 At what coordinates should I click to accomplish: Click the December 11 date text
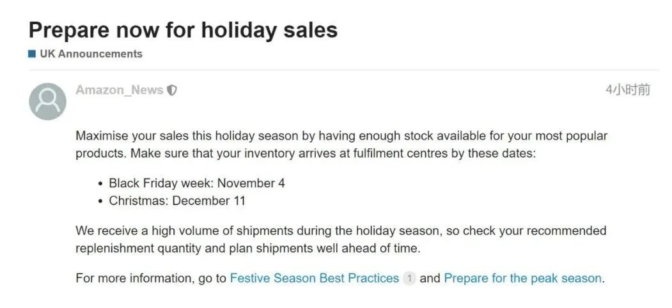[209, 201]
